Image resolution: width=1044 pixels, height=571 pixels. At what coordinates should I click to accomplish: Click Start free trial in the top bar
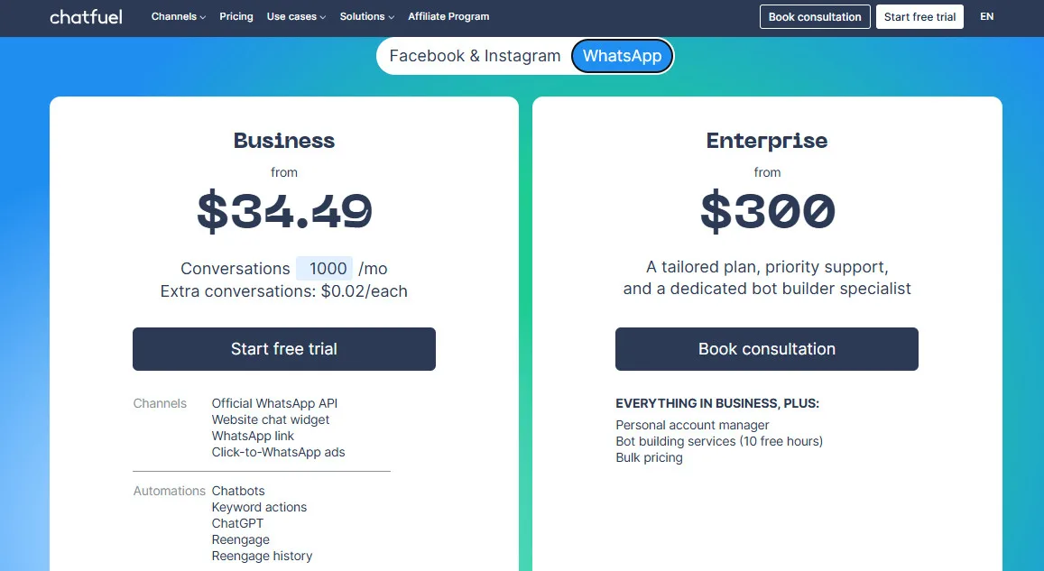pos(919,16)
